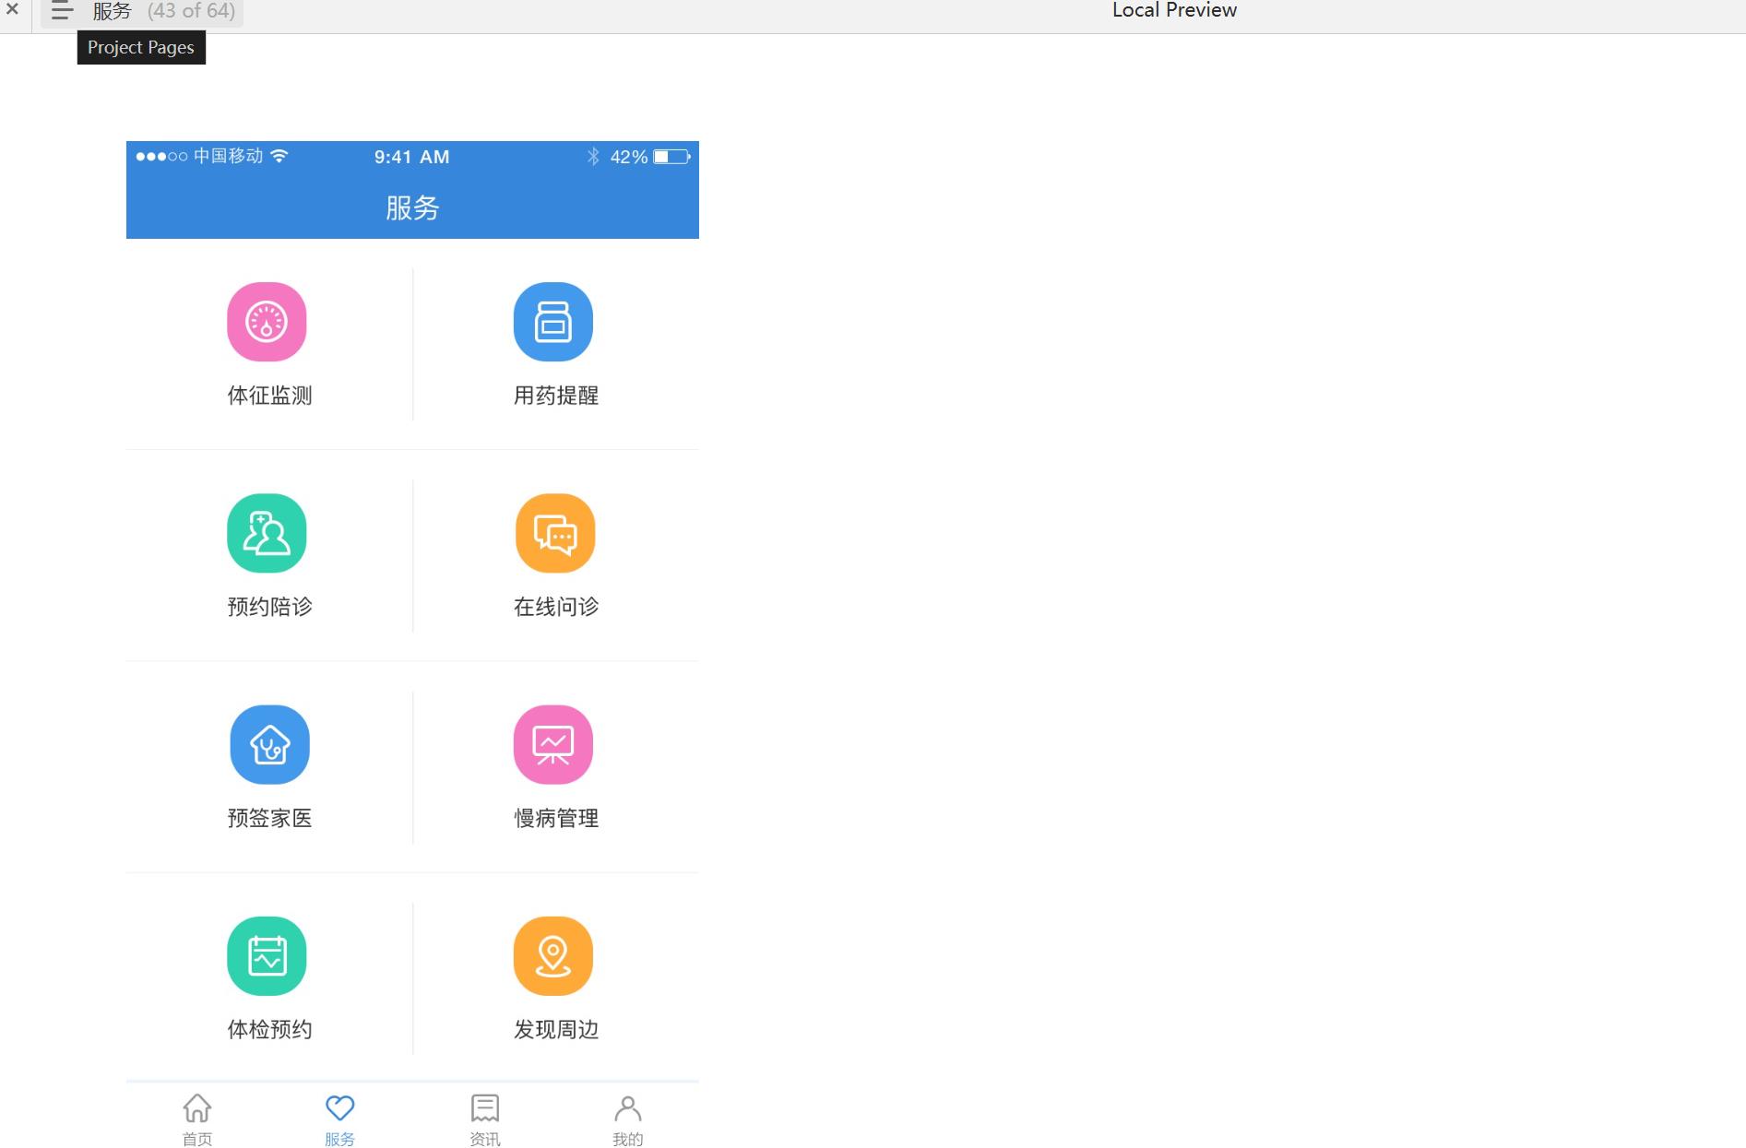Click the Wi-Fi signal icon
This screenshot has width=1746, height=1148.
pyautogui.click(x=279, y=156)
